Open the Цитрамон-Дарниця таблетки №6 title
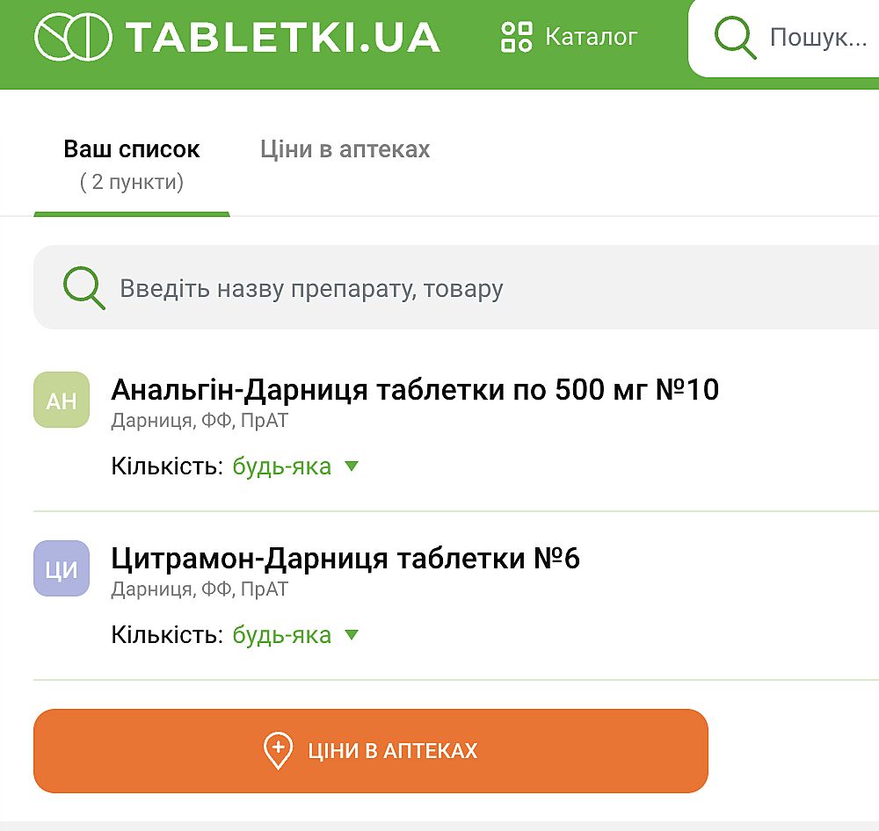The height and width of the screenshot is (831, 879). click(x=345, y=559)
